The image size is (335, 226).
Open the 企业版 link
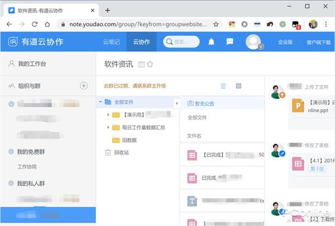[285, 42]
